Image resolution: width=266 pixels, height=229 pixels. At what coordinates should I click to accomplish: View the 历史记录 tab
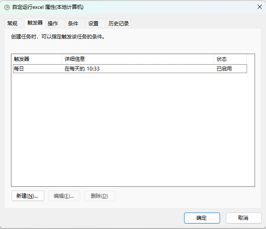[x=118, y=23]
